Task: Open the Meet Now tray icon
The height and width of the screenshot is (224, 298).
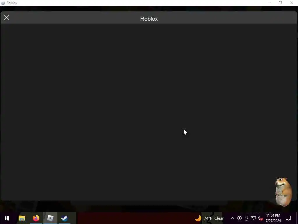Action: coord(246,218)
